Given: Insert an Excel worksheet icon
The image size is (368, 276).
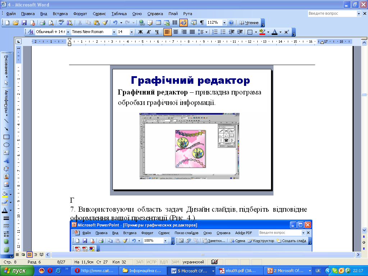Looking at the screenshot, I should (167, 23).
